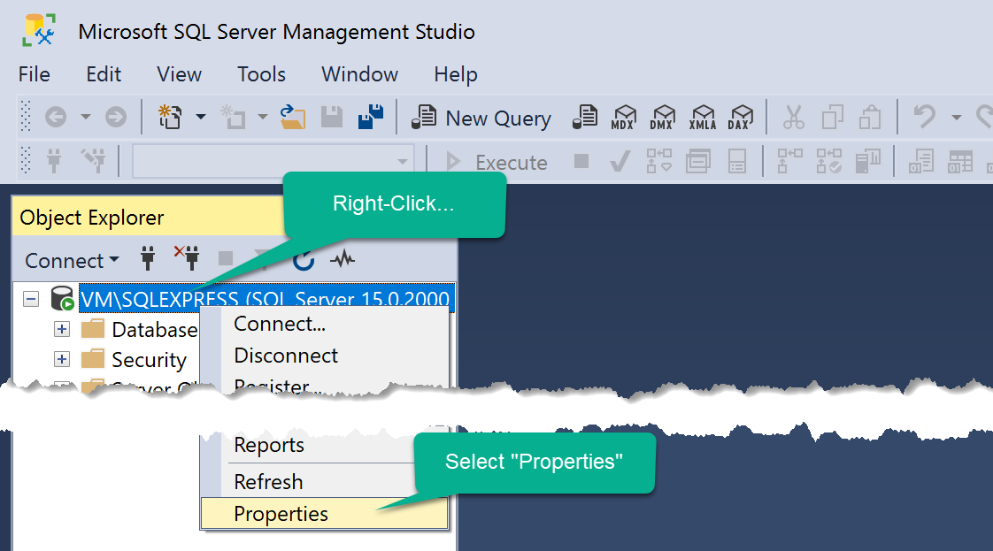This screenshot has height=551, width=993.
Task: Click the Undo icon
Action: click(925, 117)
